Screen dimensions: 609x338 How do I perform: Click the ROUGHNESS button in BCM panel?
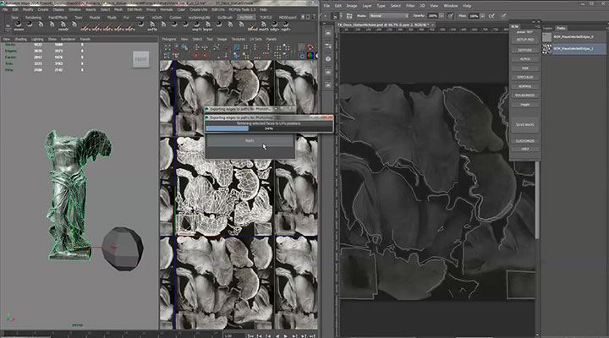click(x=524, y=95)
